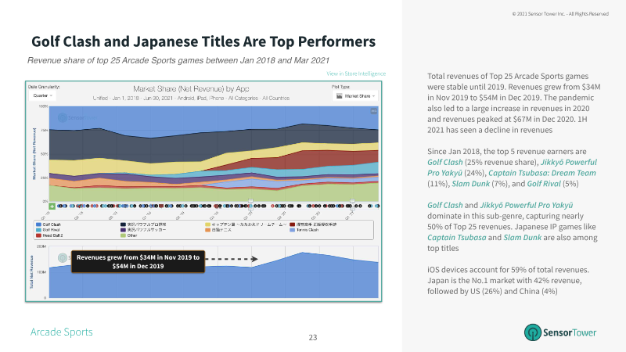Toggle the Head Ball 2 legend entry
626x352 pixels.
coord(49,235)
